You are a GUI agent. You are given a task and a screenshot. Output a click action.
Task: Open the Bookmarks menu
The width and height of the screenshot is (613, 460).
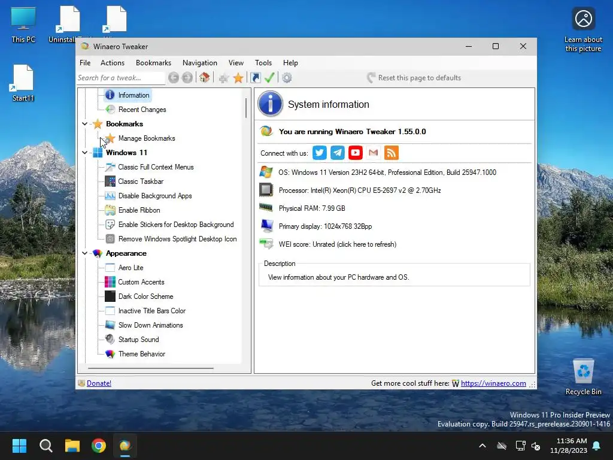(x=154, y=62)
